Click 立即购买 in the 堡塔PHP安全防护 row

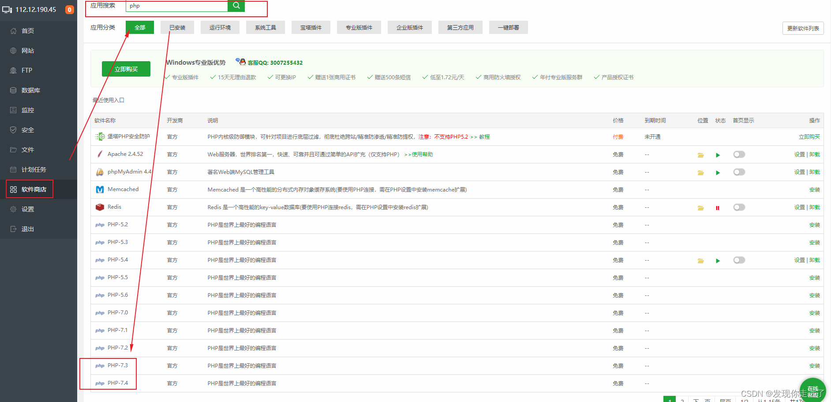[809, 137]
